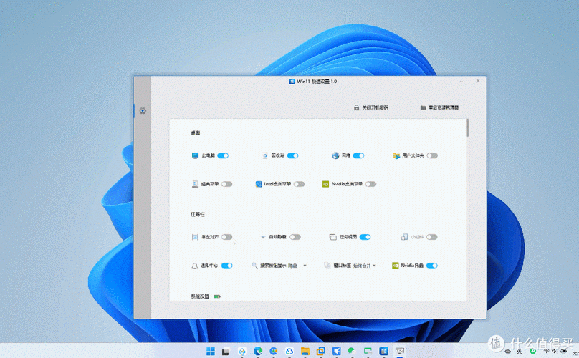The width and height of the screenshot is (579, 358).
Task: Click the Network globe icon
Action: 335,155
